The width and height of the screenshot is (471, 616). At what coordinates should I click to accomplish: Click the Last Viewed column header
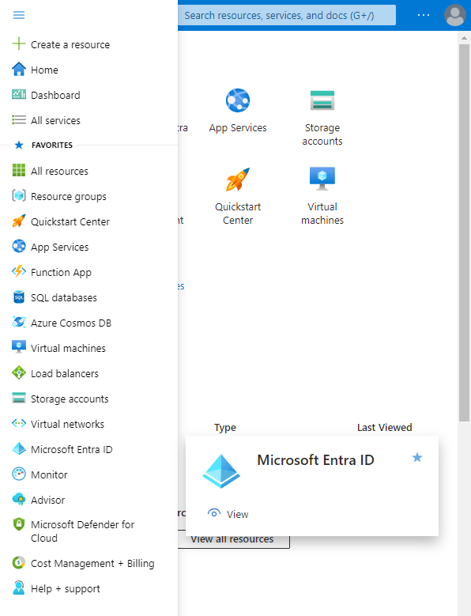[x=385, y=428]
